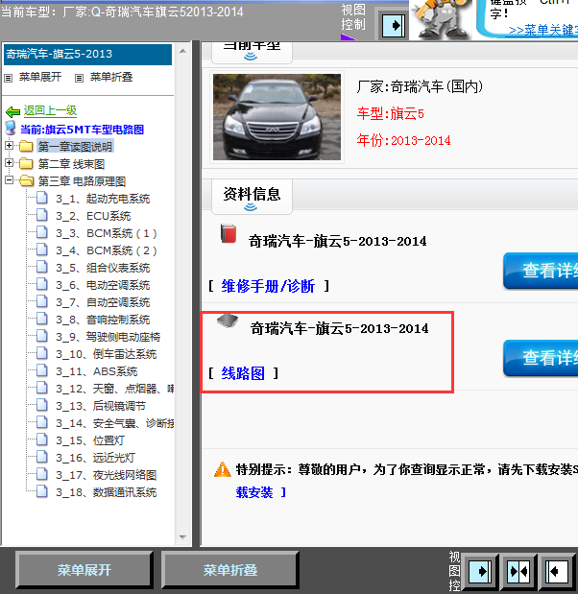Click folder icon of 第一章读图说明

[26, 146]
